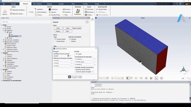Open General solver settings in the ribbon
Screen dimensions: 191x107
pos(5,12)
